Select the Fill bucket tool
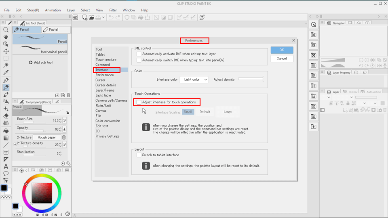This screenshot has width=388, height=218. (x=6, y=130)
